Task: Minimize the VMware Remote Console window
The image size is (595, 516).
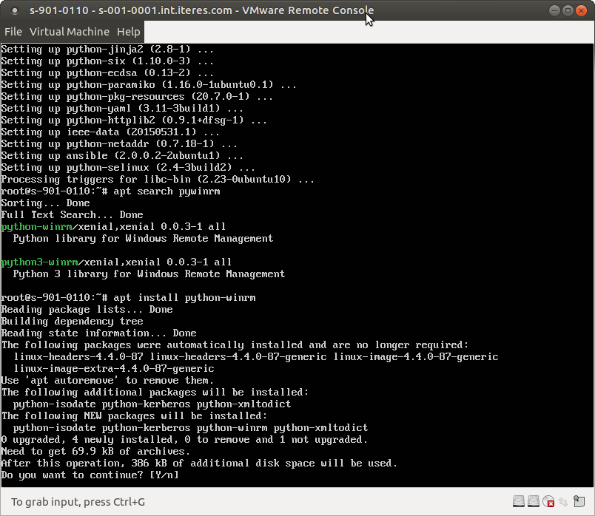Action: [x=554, y=10]
